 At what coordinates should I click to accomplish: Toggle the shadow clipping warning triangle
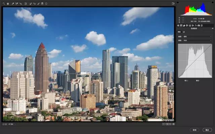178,2
